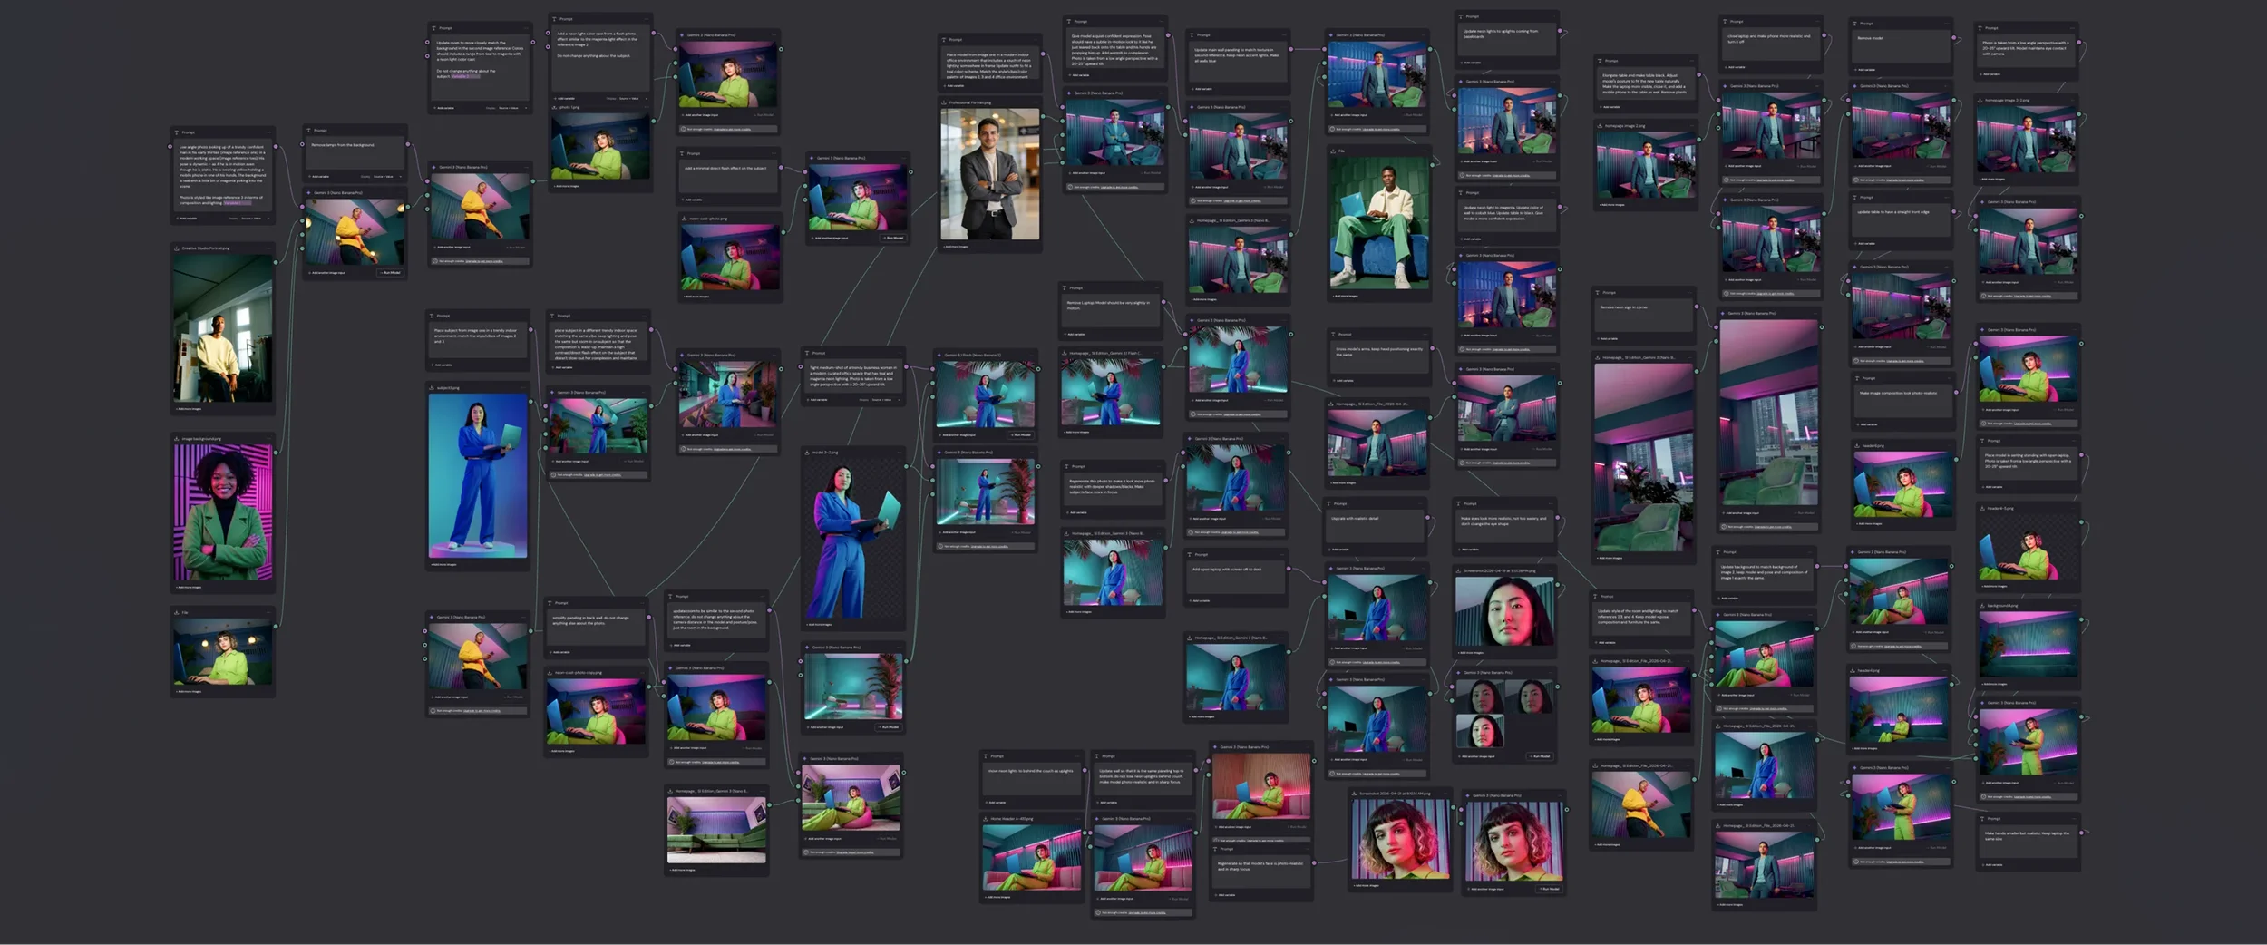The image size is (2267, 945).
Task: Click the import icon on neon-cast-photo.png node
Action: (x=684, y=219)
